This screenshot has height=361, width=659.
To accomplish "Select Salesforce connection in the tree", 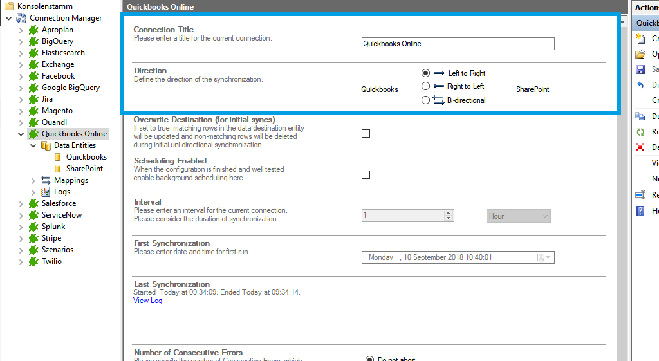I will tap(59, 203).
